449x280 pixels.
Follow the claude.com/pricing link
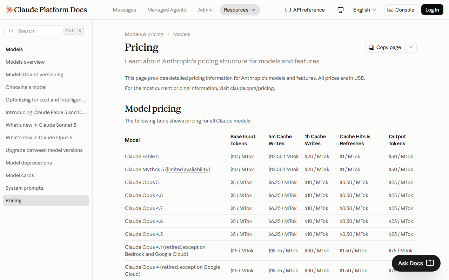[252, 88]
